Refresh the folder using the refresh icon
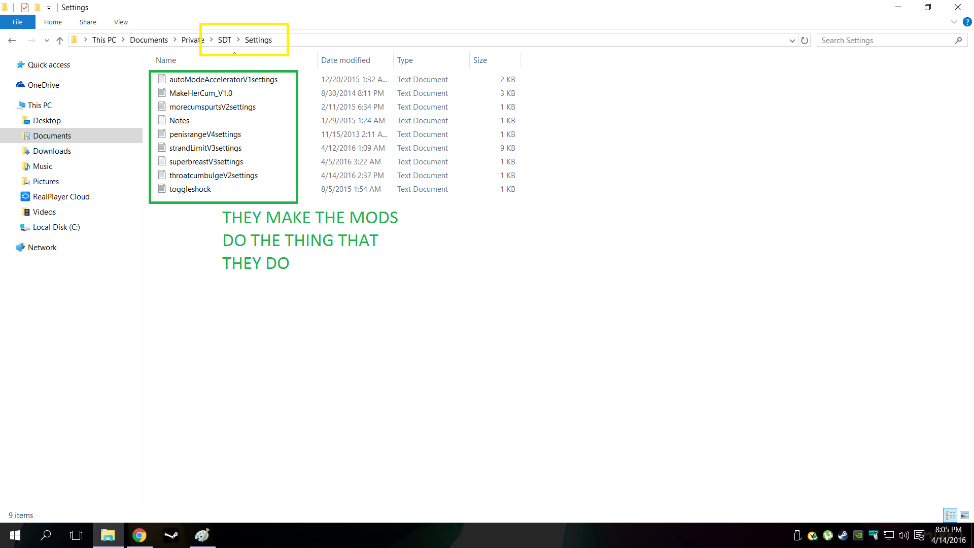Image resolution: width=974 pixels, height=548 pixels. point(805,41)
